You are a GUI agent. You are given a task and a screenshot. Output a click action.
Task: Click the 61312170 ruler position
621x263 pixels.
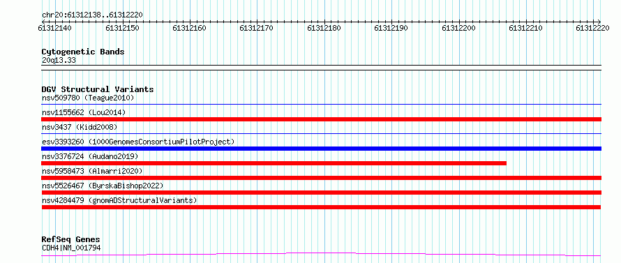pyautogui.click(x=257, y=28)
